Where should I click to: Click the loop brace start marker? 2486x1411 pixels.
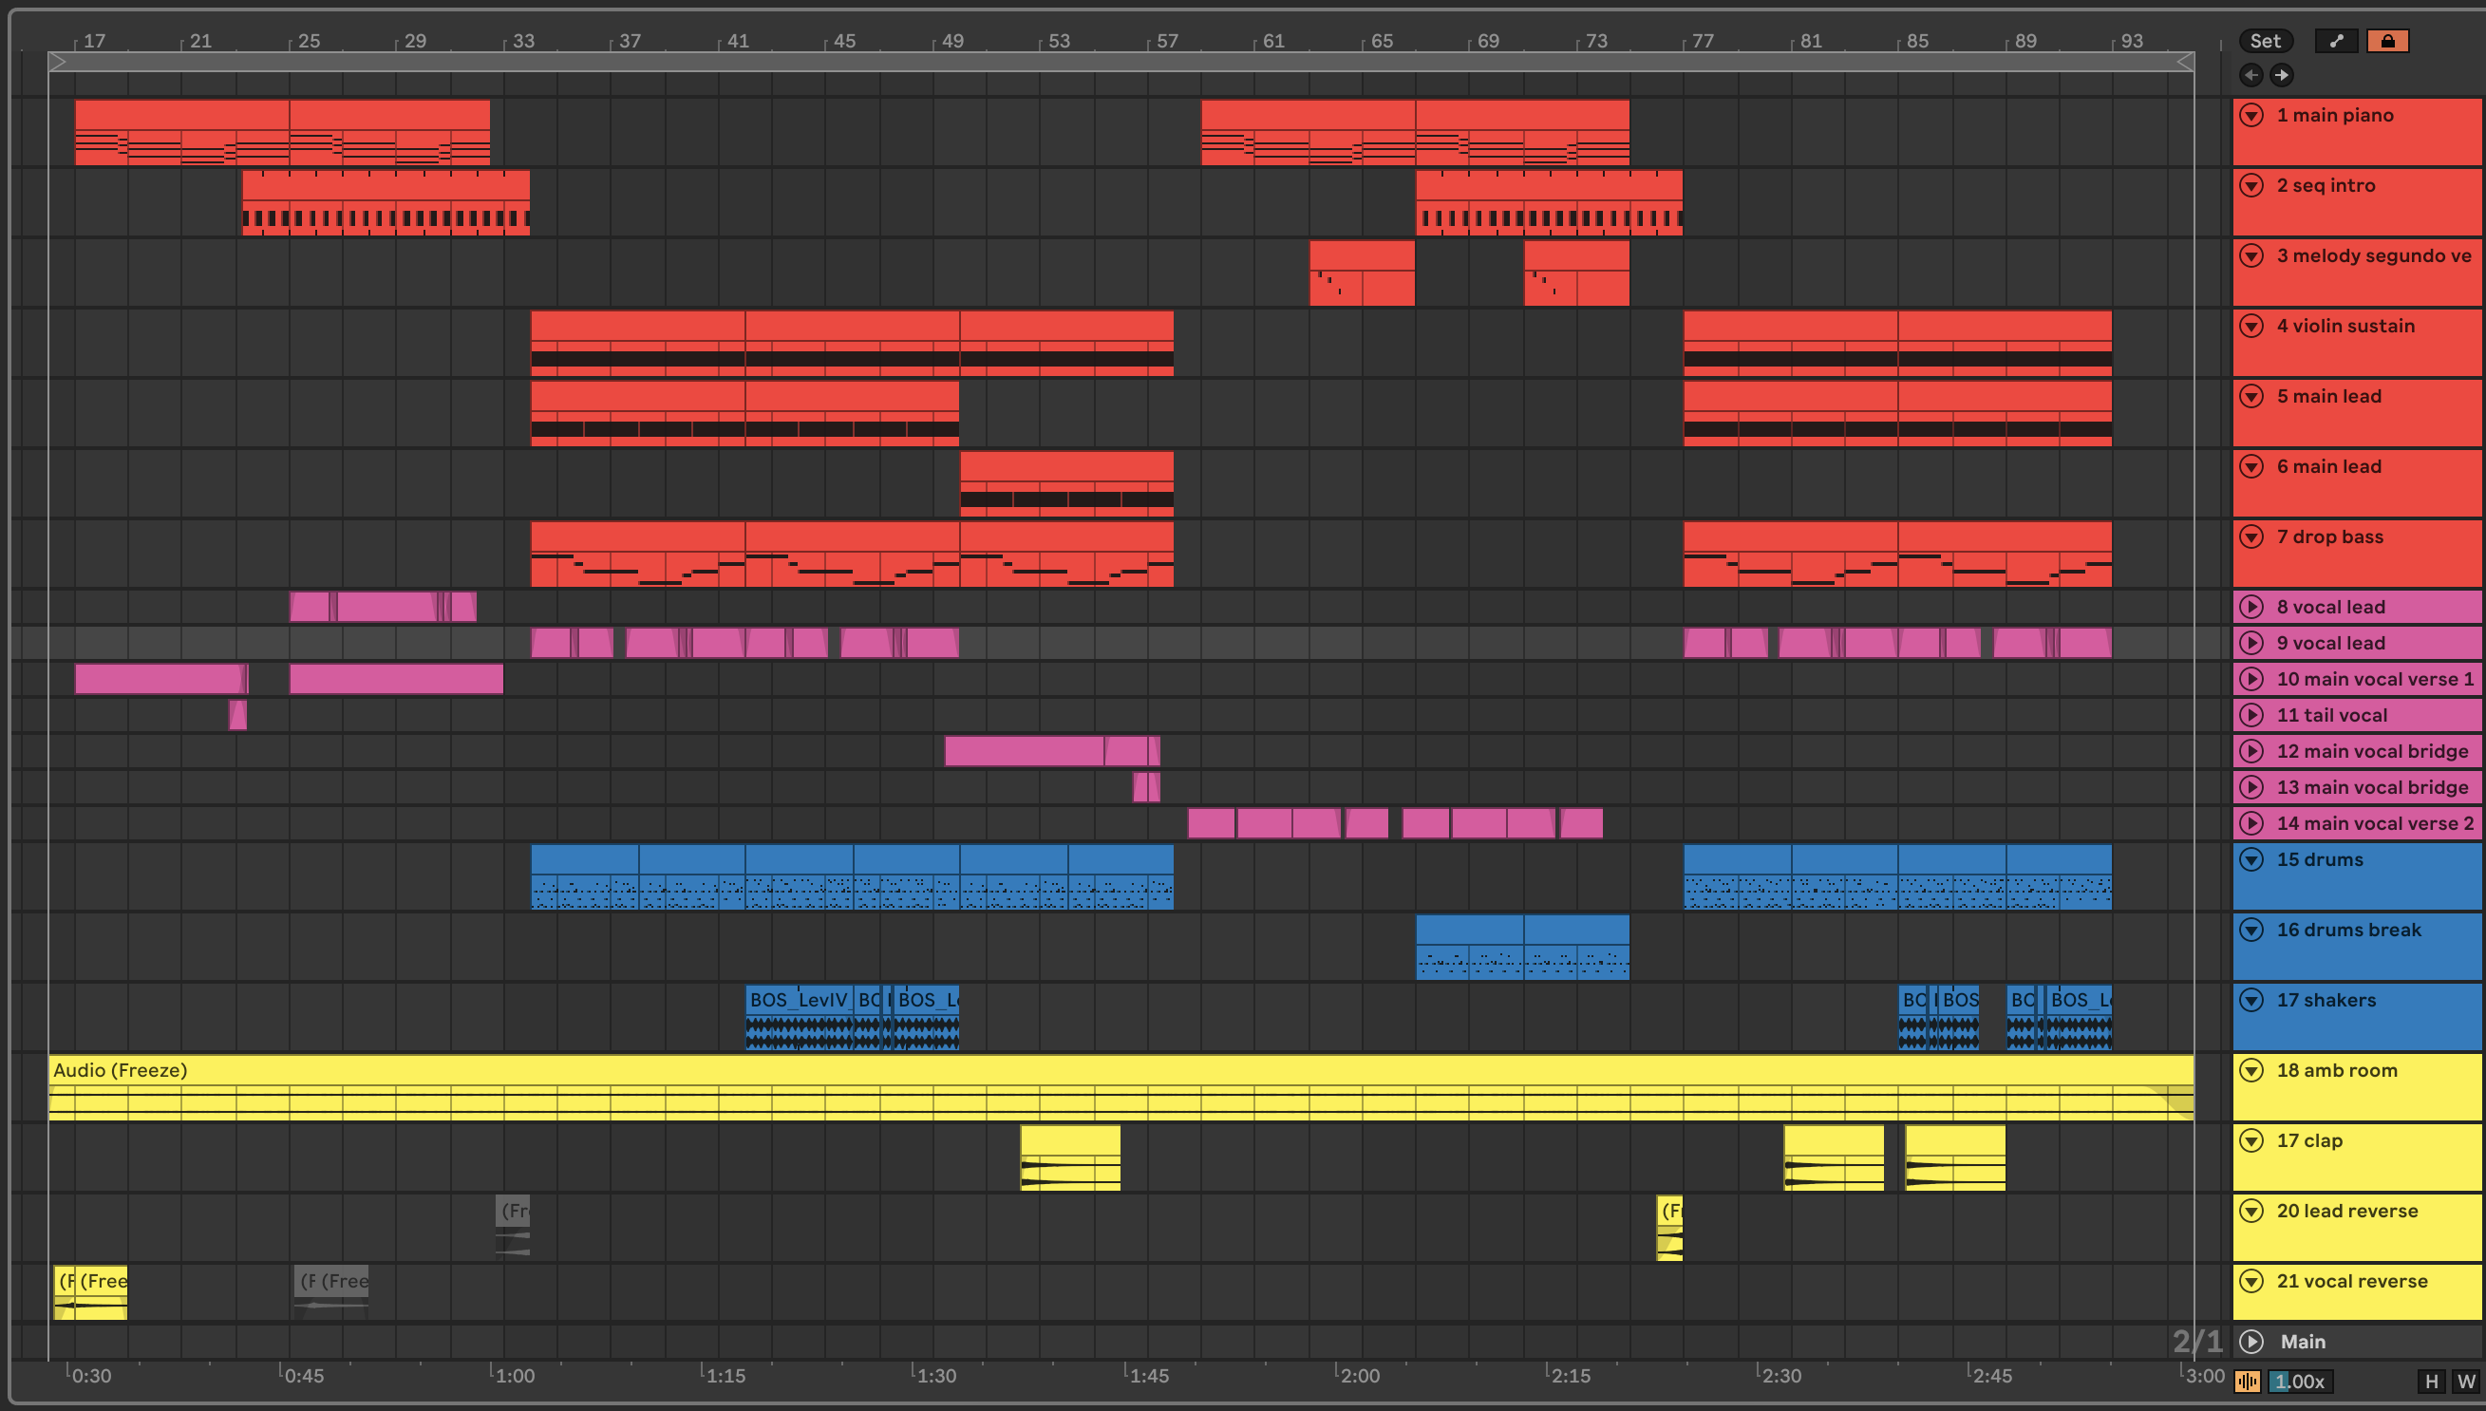point(58,62)
